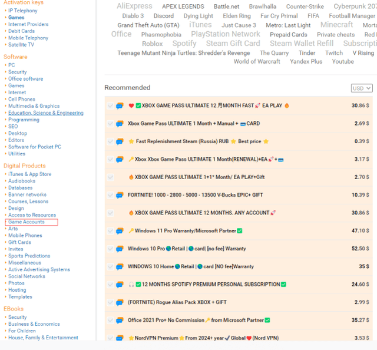Screen dimensions: 377x350
Task: Toggle checkmark for Windows 10 Pro Retail listing
Action: pos(110,249)
